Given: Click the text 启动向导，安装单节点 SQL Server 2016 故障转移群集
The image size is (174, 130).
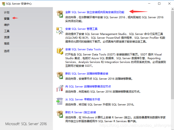Looking at the screenshot, I should (x=99, y=79).
